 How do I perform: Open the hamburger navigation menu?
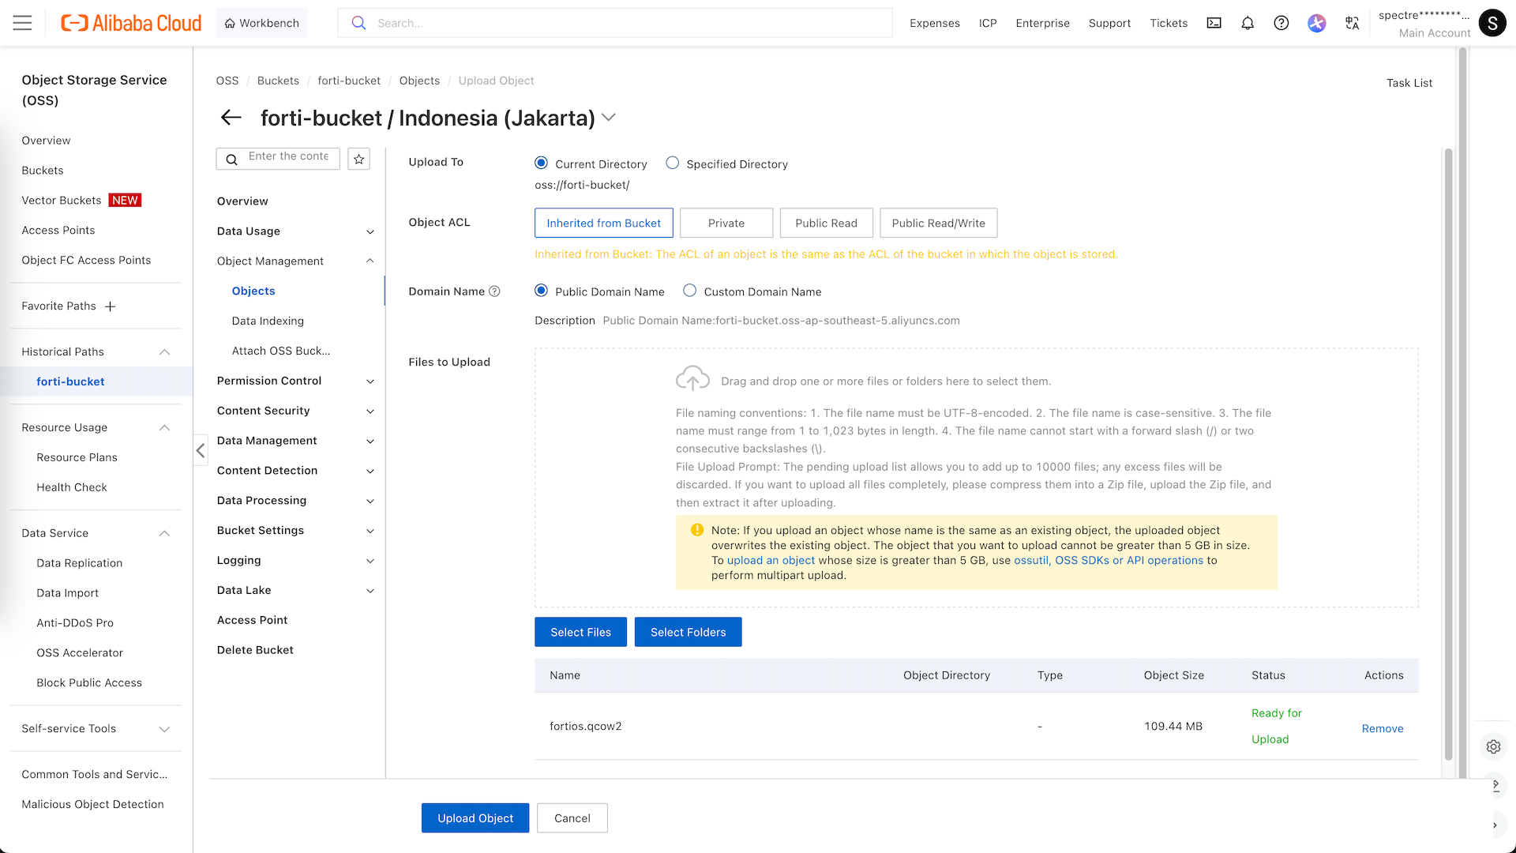click(x=23, y=23)
